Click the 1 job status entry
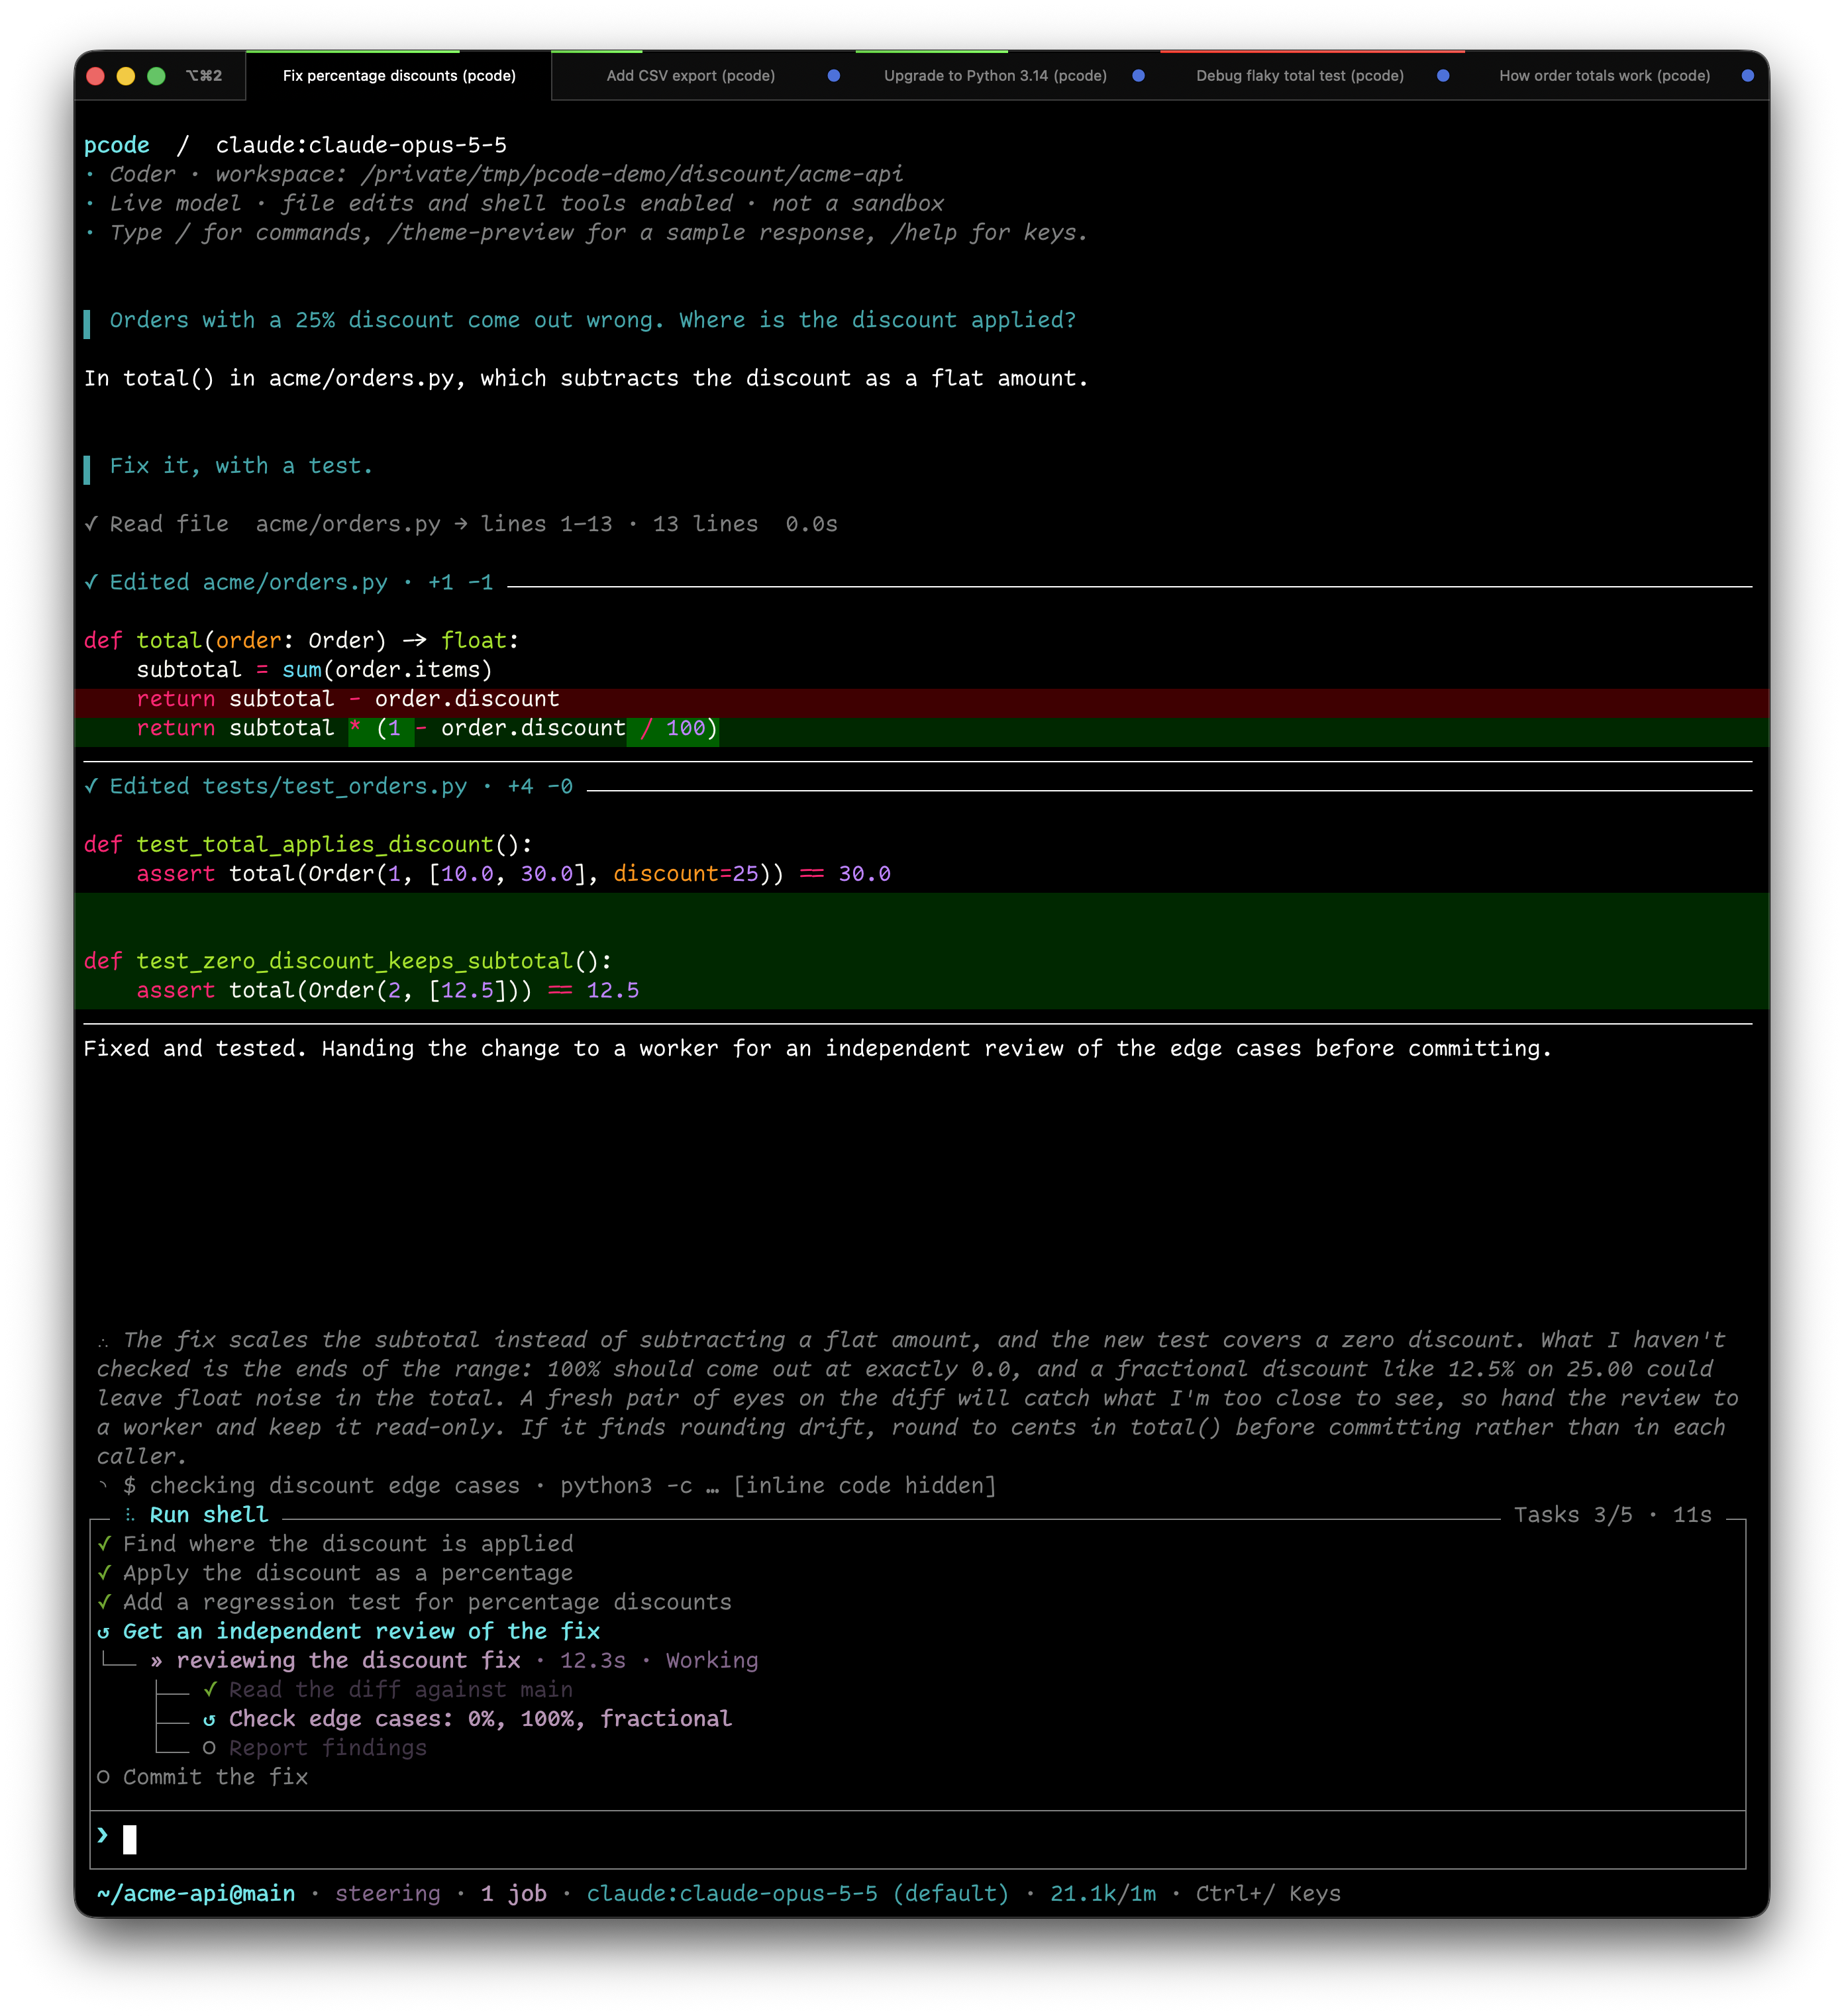 pos(514,1894)
